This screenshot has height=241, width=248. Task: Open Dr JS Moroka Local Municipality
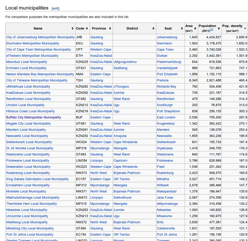(30, 148)
